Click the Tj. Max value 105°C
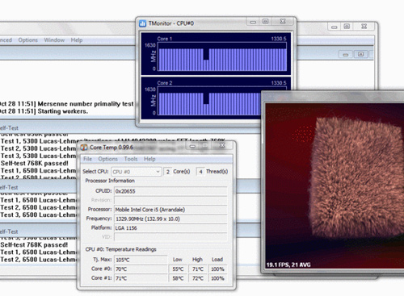The image size is (404, 296). [x=141, y=260]
